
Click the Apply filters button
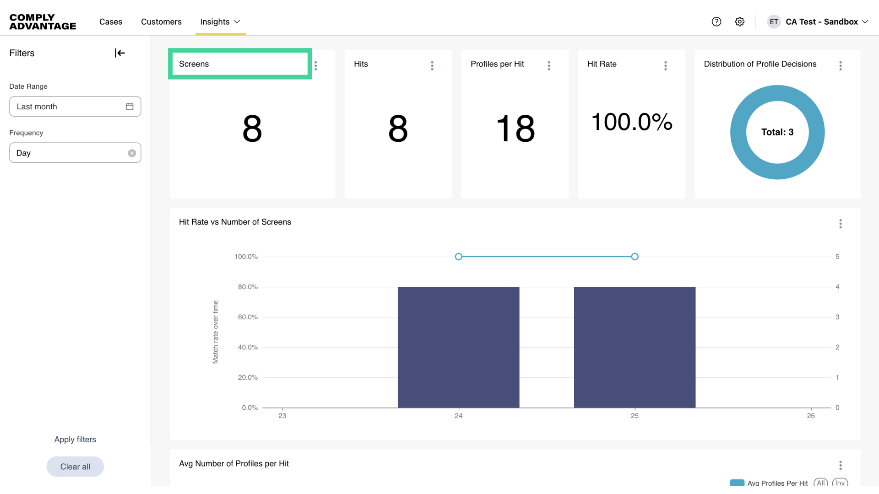[75, 440]
